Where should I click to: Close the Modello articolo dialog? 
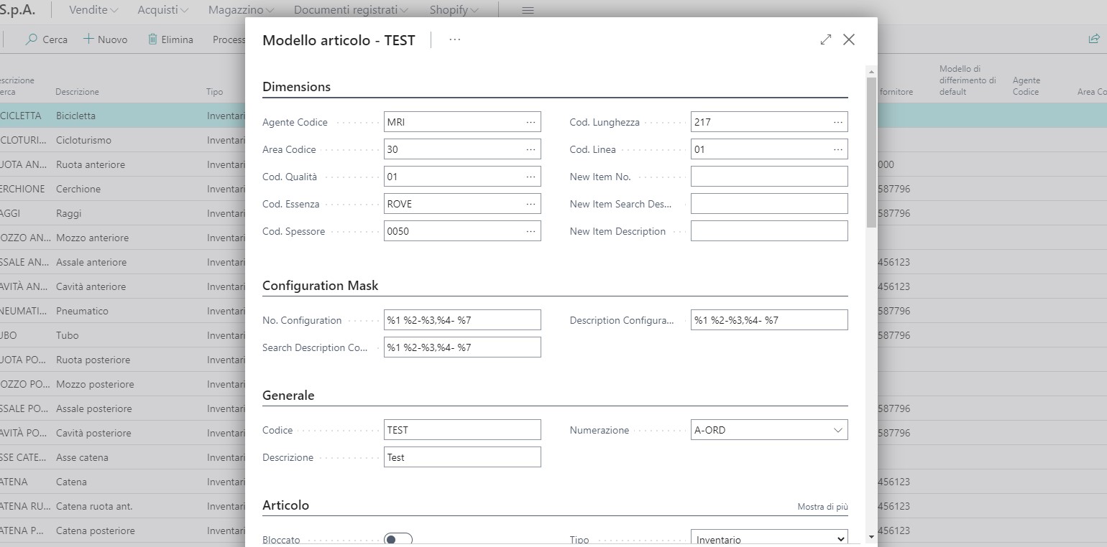click(849, 40)
